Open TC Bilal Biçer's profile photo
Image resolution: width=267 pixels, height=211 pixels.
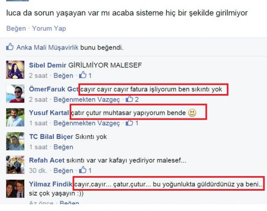[15, 141]
